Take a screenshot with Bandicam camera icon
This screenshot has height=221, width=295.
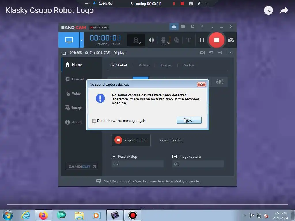[231, 40]
